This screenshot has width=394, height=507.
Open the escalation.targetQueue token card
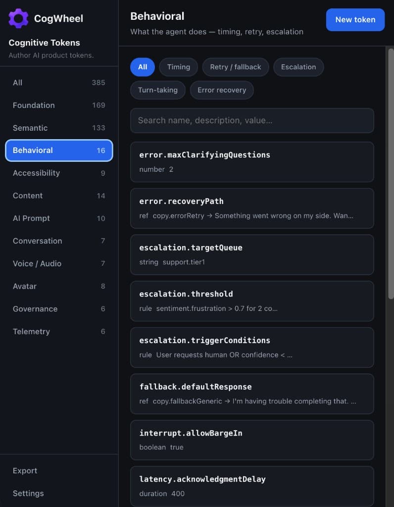tap(252, 254)
